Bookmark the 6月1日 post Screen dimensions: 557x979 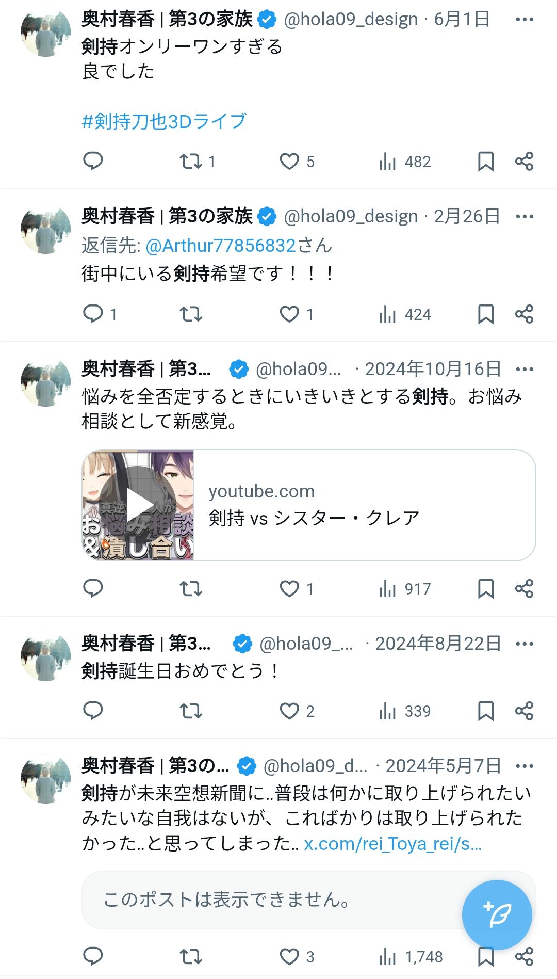pyautogui.click(x=486, y=162)
